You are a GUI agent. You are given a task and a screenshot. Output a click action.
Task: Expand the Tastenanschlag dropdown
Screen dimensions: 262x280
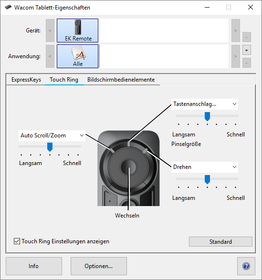point(205,104)
